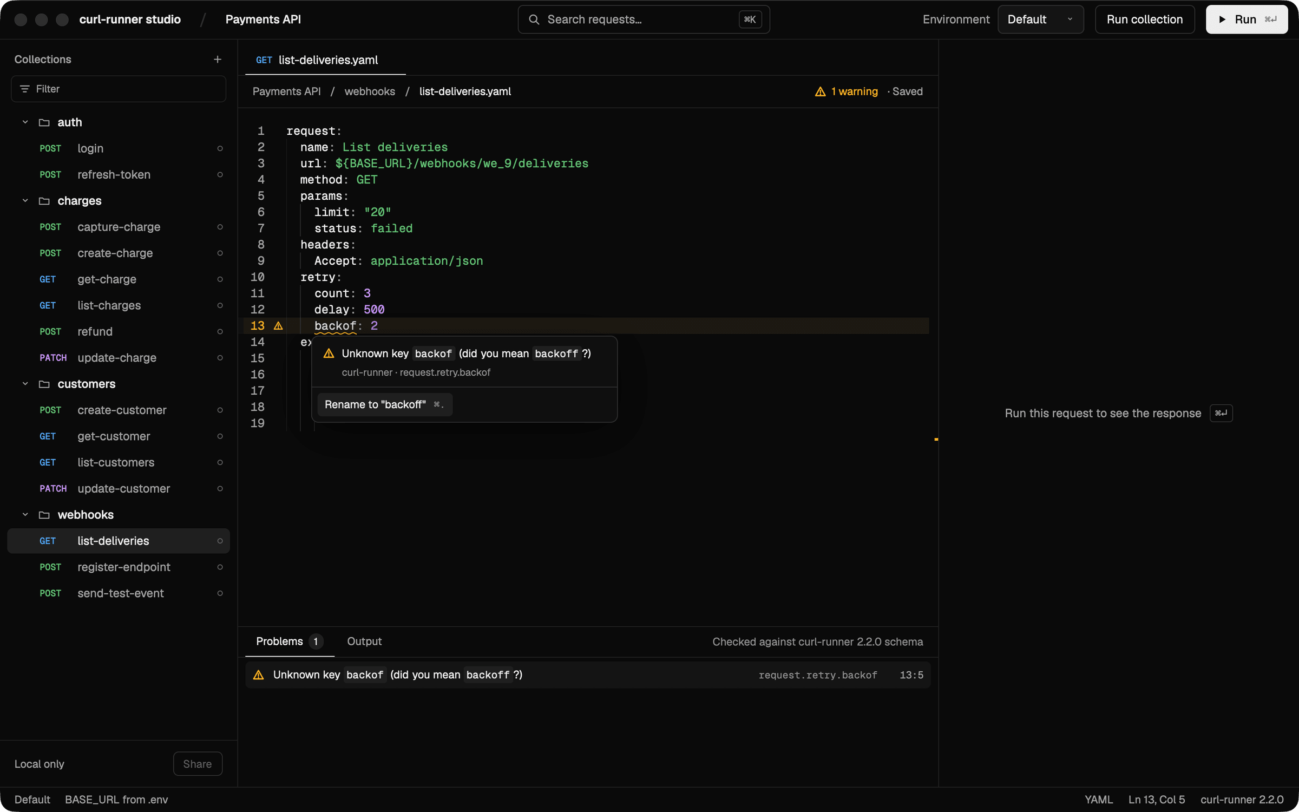This screenshot has width=1299, height=812.
Task: Select the Problems tab
Action: (289, 641)
